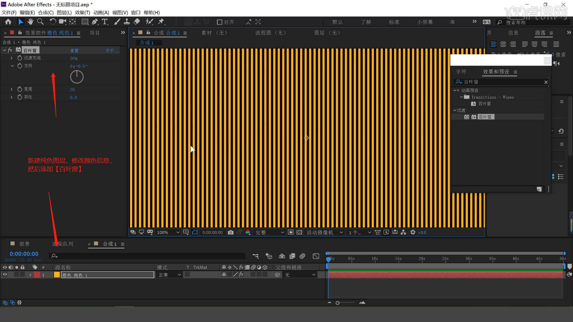Open the 完整 resolution dropdown
The image size is (573, 322).
click(x=269, y=232)
